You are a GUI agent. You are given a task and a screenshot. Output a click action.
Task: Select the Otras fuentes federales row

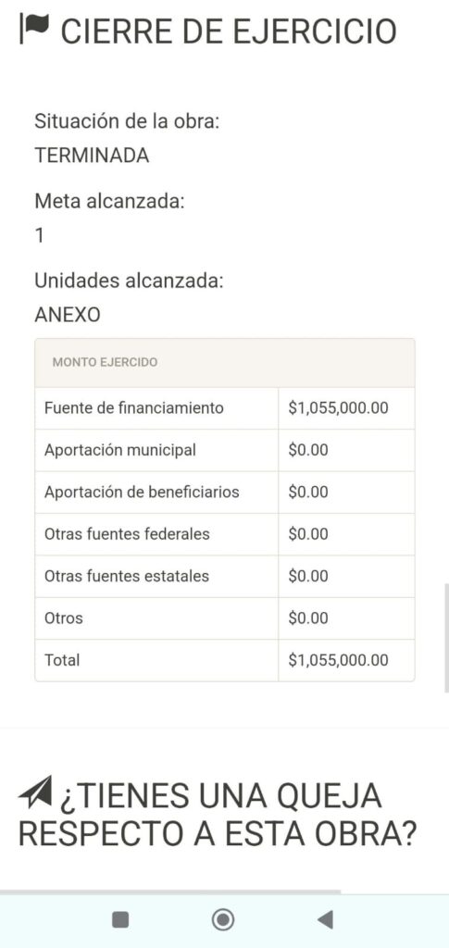225,534
